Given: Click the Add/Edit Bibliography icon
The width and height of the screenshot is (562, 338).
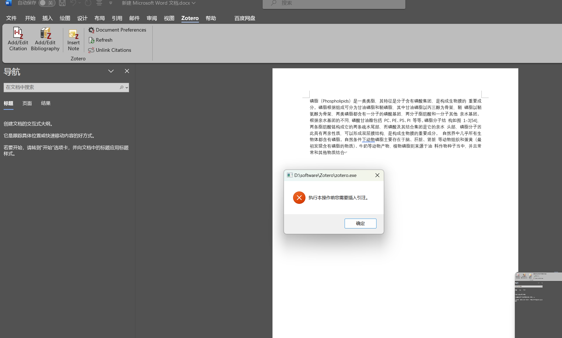Looking at the screenshot, I should pyautogui.click(x=45, y=33).
